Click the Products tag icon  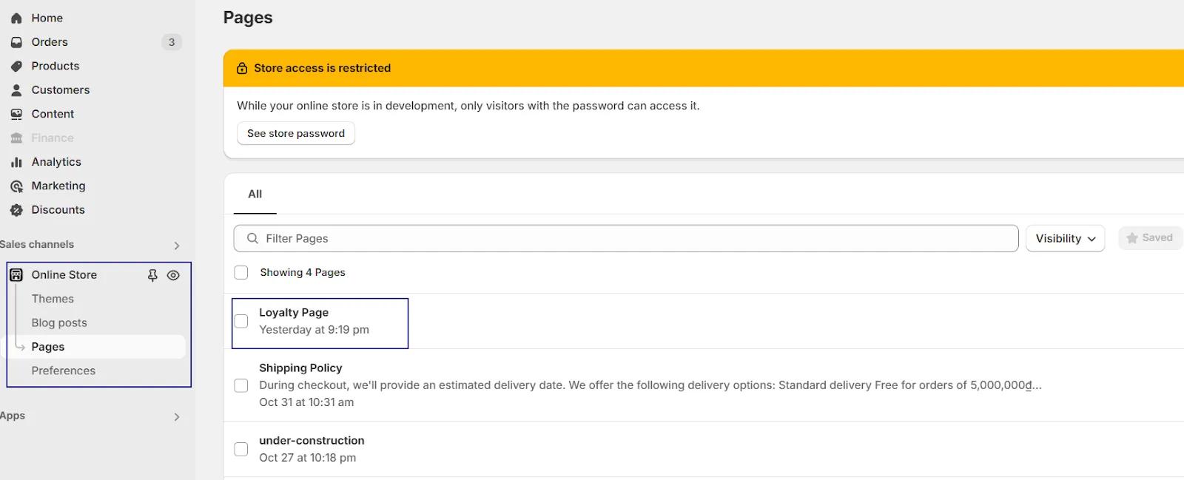pos(16,67)
